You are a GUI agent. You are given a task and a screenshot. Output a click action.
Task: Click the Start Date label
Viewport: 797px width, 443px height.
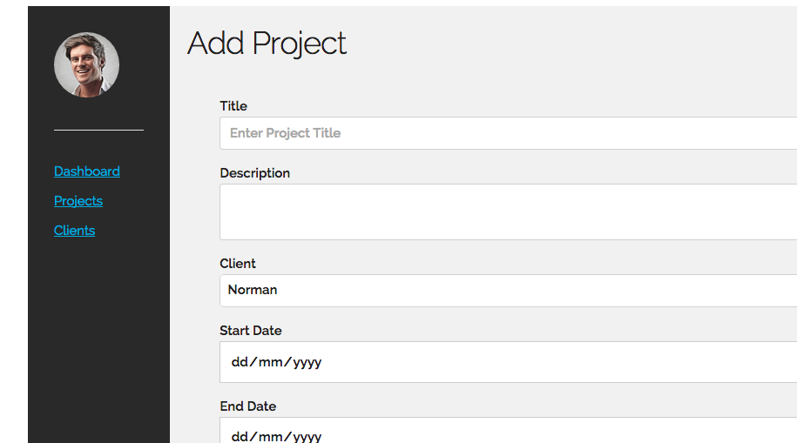pos(251,330)
